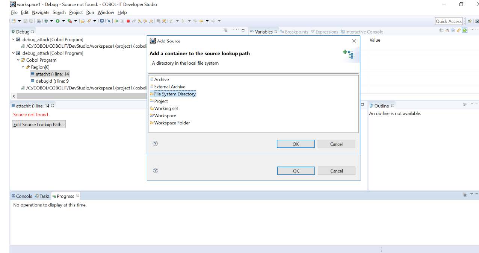Select stack frame attachit () line: 14
Screen dimensions: 479x253
[x=50, y=74]
